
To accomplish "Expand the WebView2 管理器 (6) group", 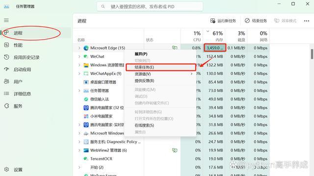I will tap(79, 150).
